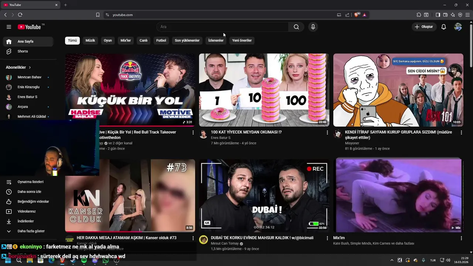Open Brave VPN shield icon
The image size is (473, 266).
(x=460, y=15)
